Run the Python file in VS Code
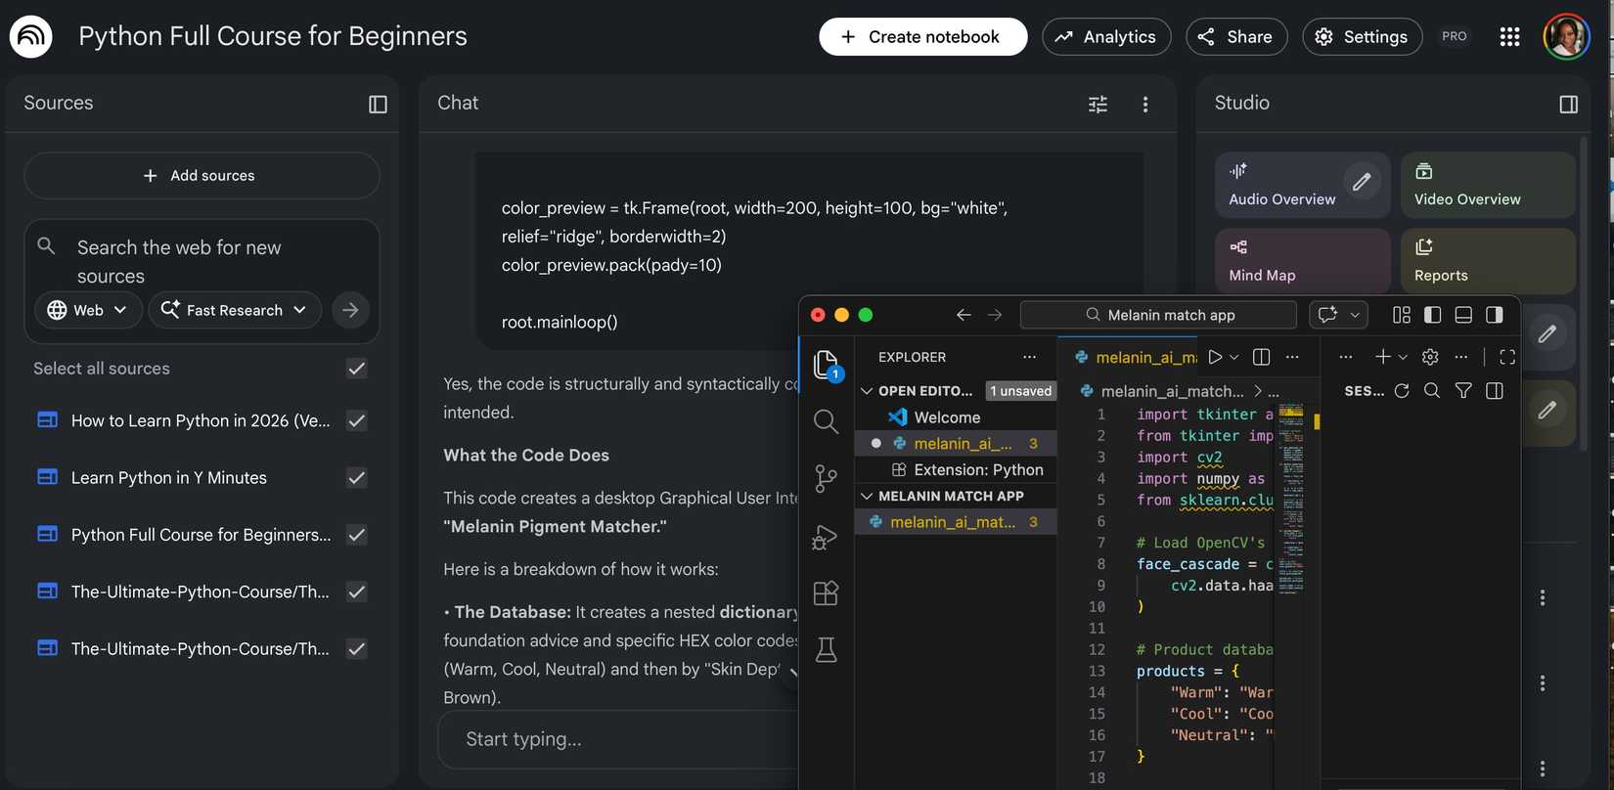Image resolution: width=1614 pixels, height=790 pixels. click(x=1215, y=357)
